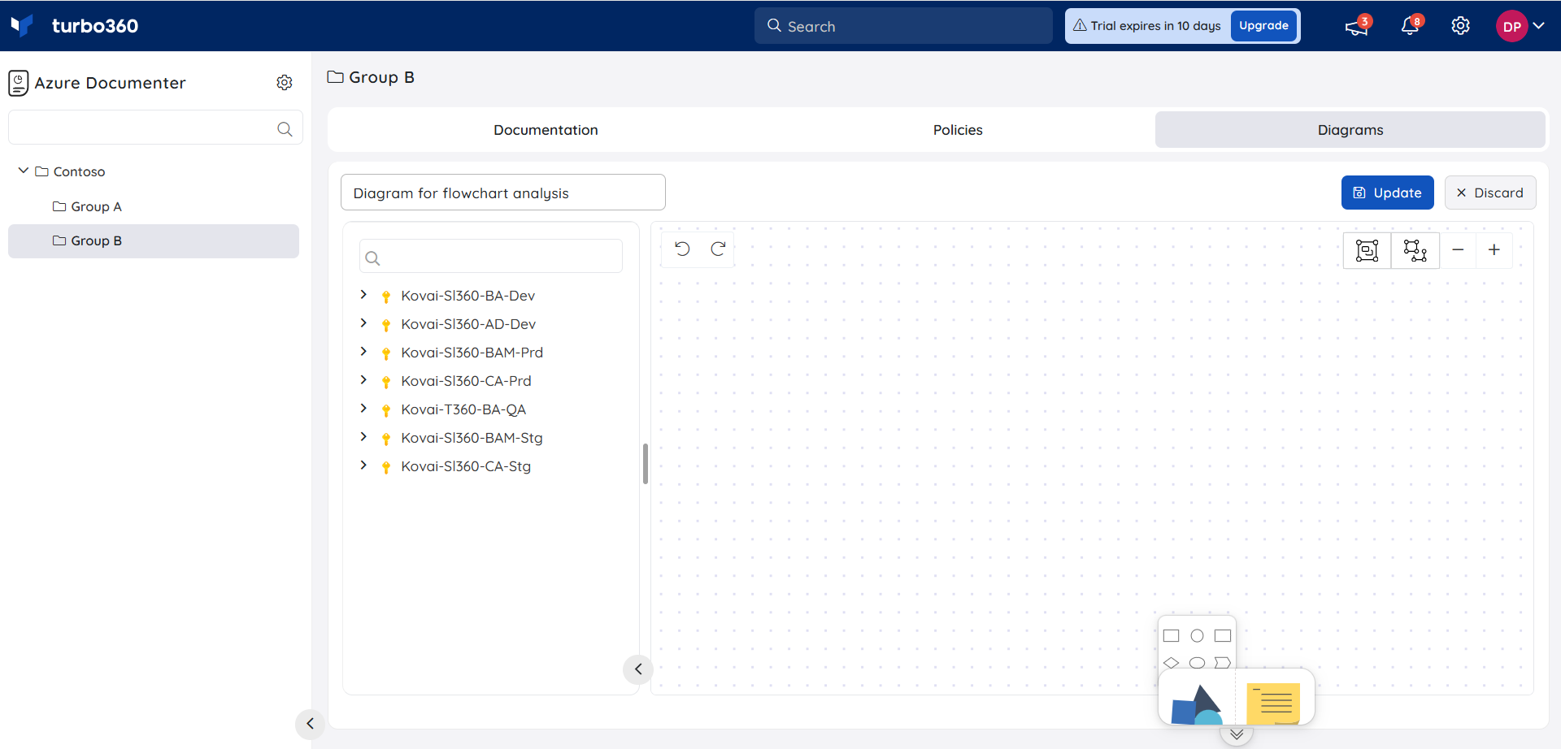
Task: Redo the last canvas action
Action: [x=718, y=249]
